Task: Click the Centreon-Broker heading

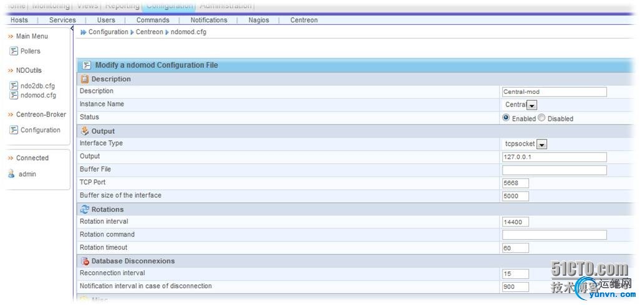Action: coord(41,115)
